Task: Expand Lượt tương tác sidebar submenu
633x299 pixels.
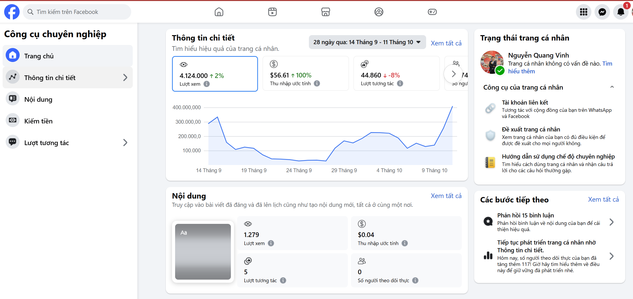Action: pyautogui.click(x=125, y=143)
